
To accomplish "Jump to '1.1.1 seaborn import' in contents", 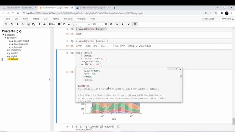I will coord(19,41).
